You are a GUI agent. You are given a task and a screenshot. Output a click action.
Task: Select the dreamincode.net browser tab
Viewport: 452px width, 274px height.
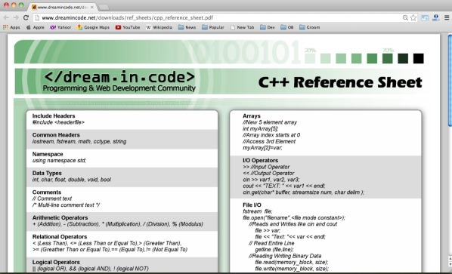point(63,7)
